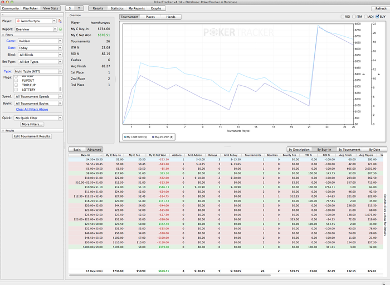Click the Tournaments column header
Screen dimensions: 390x285
pos(253,155)
